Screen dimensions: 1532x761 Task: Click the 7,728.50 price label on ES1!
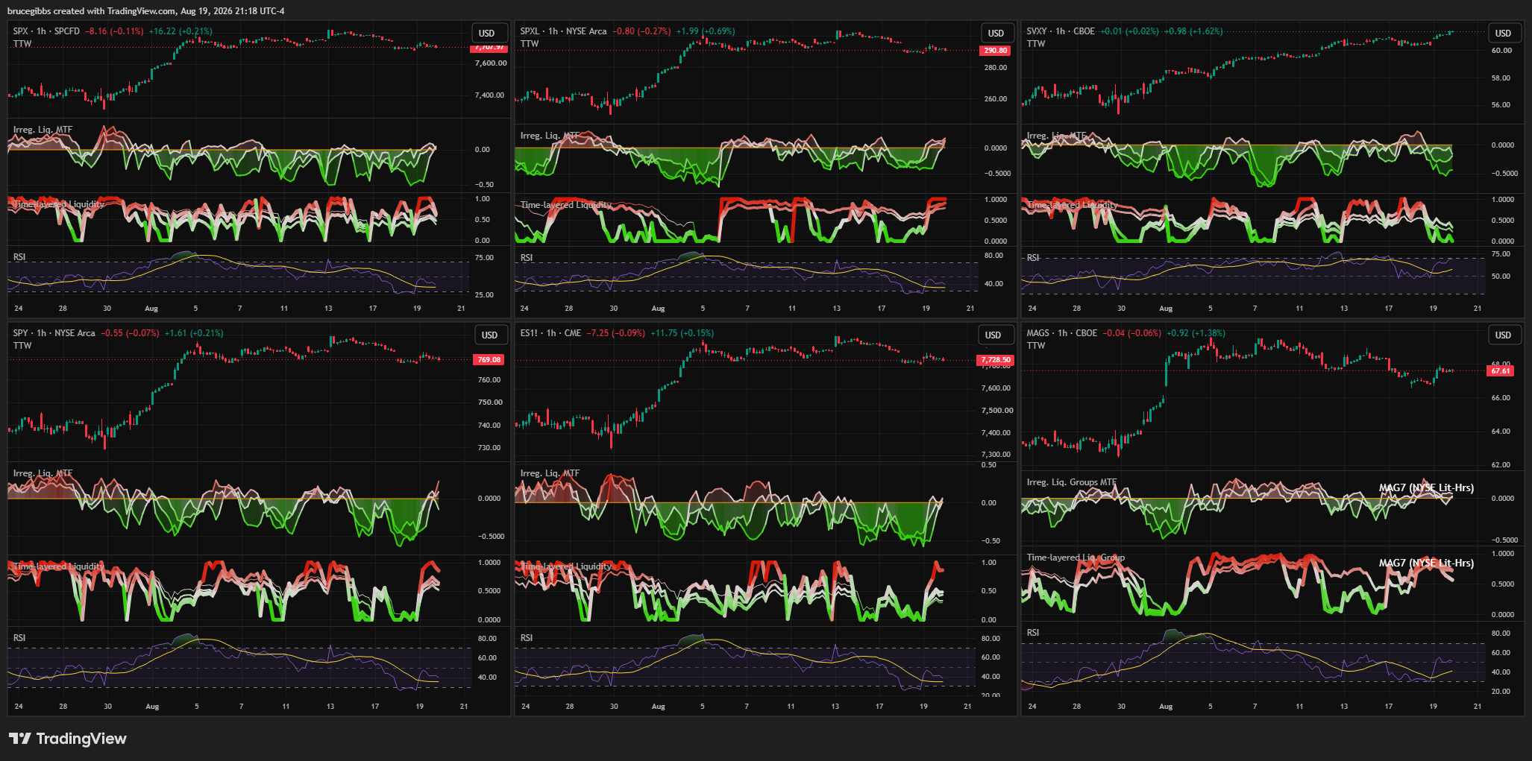[995, 360]
